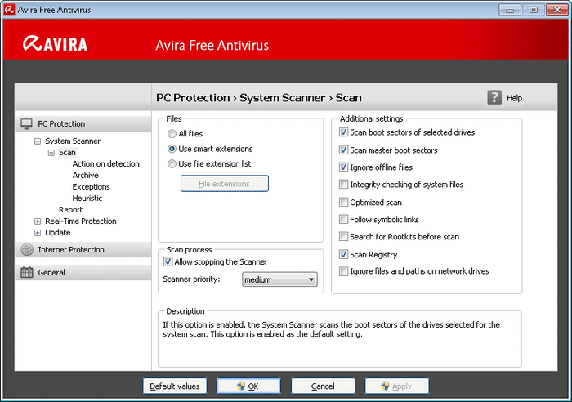Image resolution: width=572 pixels, height=402 pixels.
Task: Click the Help link text
Action: (514, 98)
